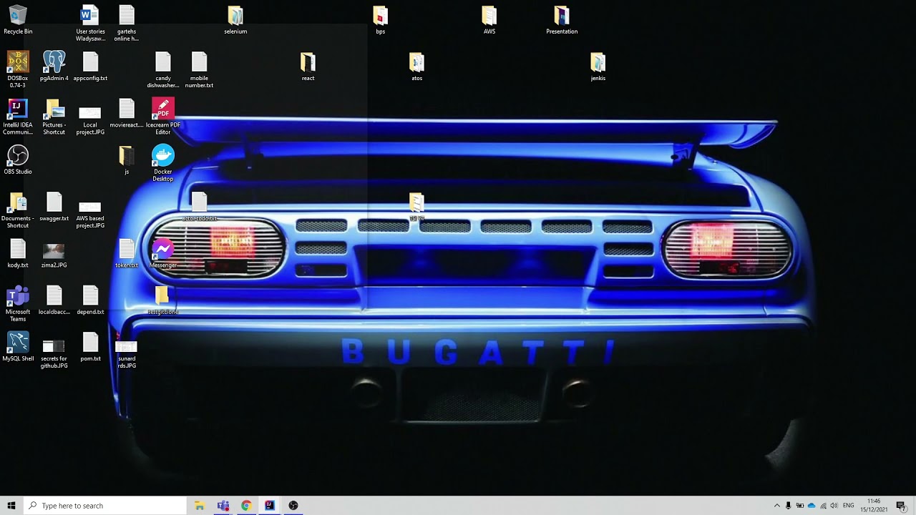Open the js folder
This screenshot has width=916, height=515.
point(127,160)
